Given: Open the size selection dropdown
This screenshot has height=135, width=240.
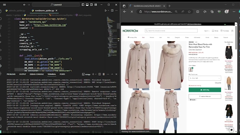Looking at the screenshot, I should [205, 78].
